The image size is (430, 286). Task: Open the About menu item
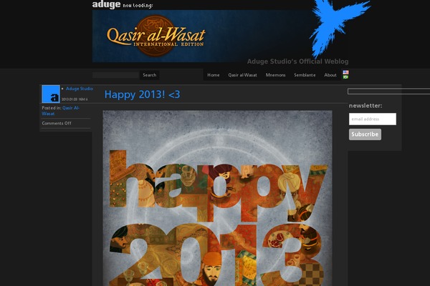tap(330, 75)
